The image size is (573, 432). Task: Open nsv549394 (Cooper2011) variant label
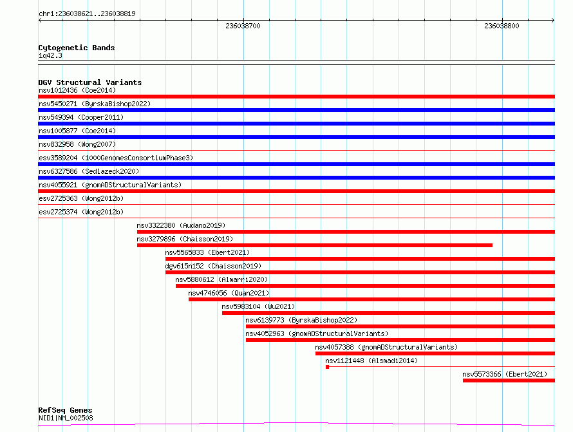click(81, 117)
